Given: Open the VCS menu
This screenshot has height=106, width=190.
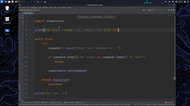Looking at the screenshot, I should coord(59,8).
